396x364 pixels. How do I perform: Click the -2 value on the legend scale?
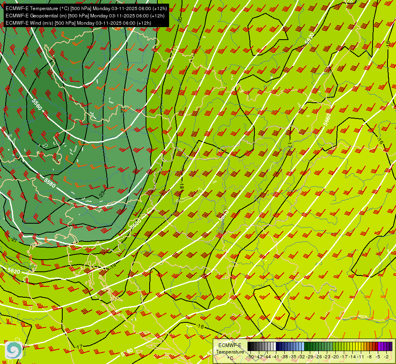click(386, 357)
